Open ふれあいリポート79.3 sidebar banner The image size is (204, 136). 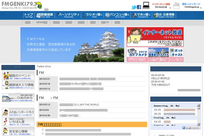click(x=18, y=112)
